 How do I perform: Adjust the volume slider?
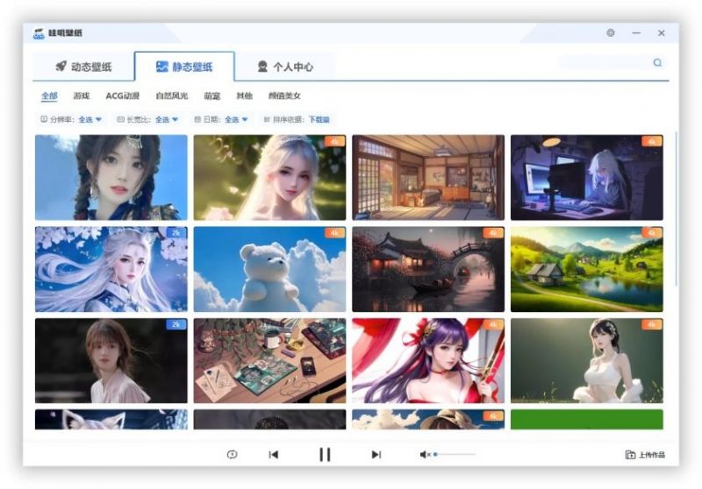455,455
